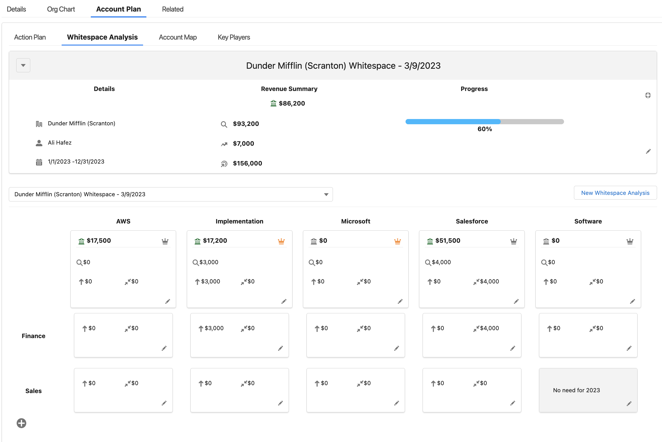Click the orange crown on the Microsoft card
662x442 pixels.
click(398, 241)
